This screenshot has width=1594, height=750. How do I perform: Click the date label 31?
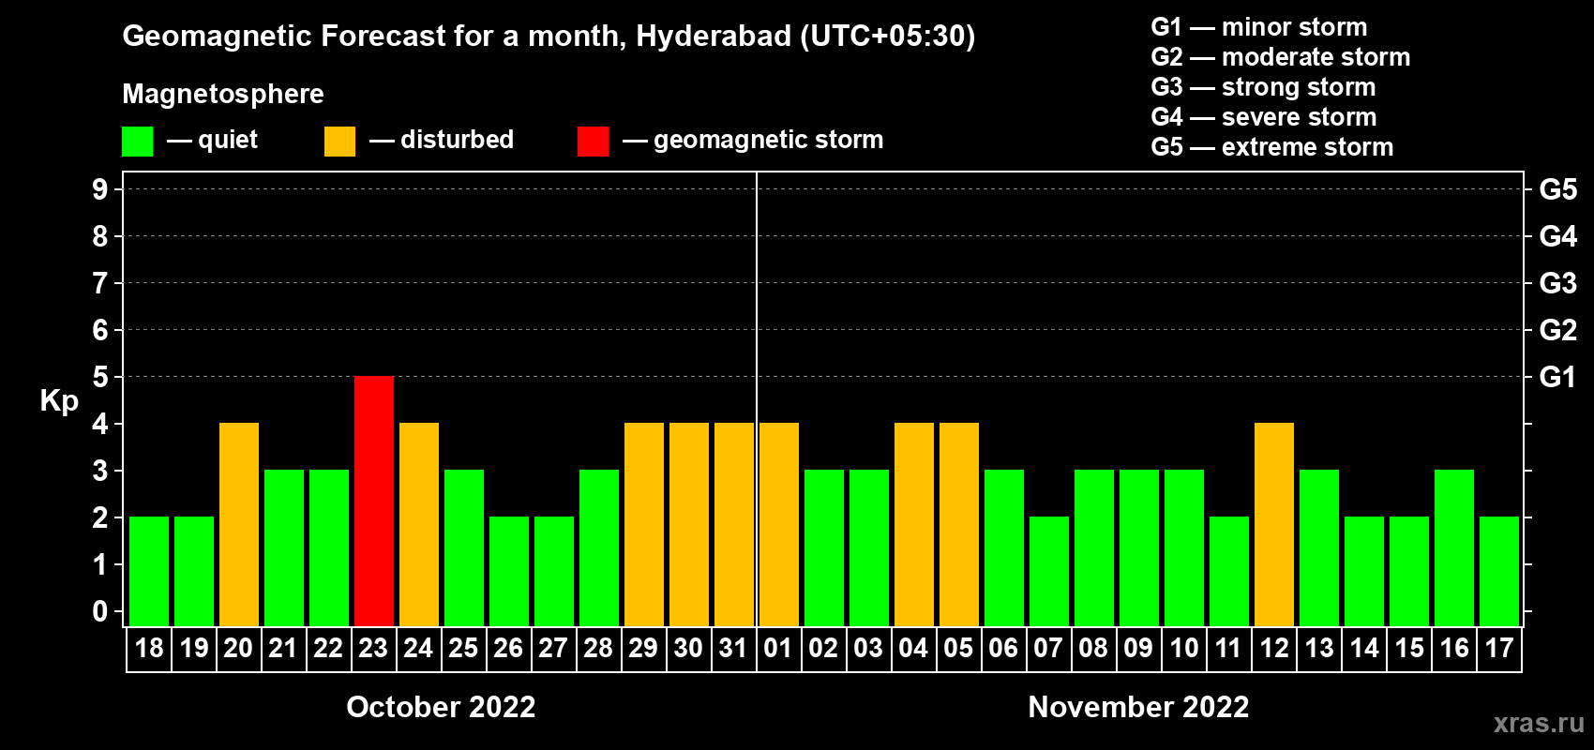pos(733,649)
